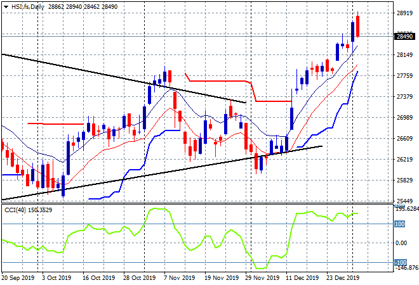The image size is (419, 285).
Task: Select the 26989 price scale label
Action: pos(404,118)
